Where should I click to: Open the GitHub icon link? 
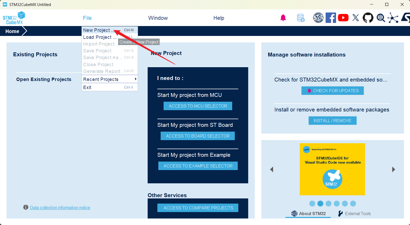[x=368, y=18]
